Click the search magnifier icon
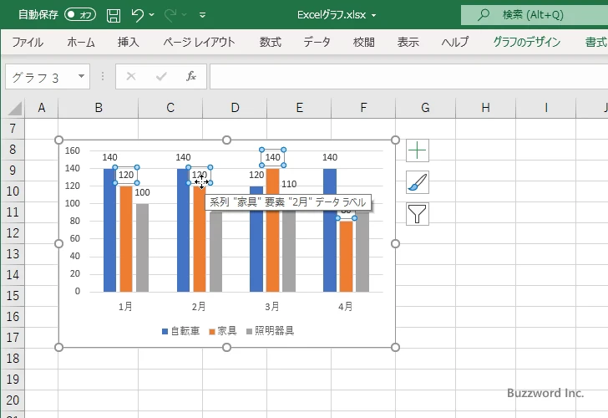 pos(483,15)
